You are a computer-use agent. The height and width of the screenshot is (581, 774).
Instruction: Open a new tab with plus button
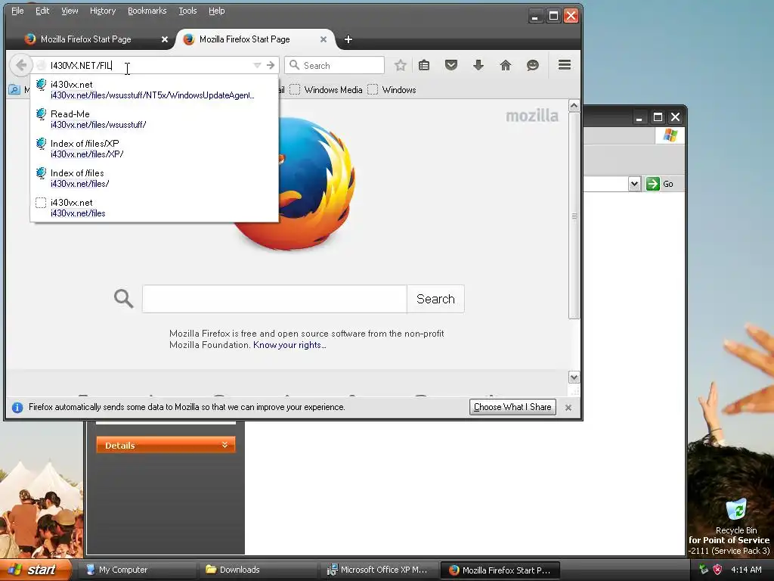(348, 39)
